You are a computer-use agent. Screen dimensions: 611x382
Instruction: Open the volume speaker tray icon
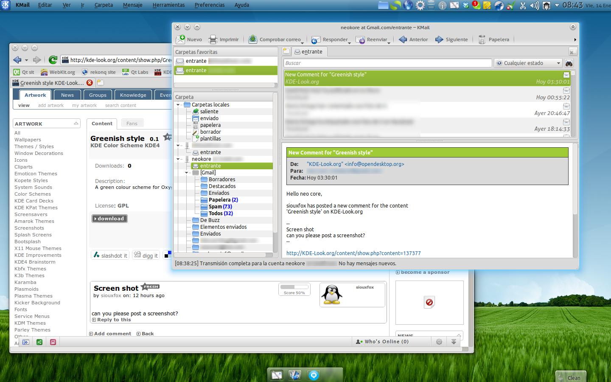pos(535,6)
